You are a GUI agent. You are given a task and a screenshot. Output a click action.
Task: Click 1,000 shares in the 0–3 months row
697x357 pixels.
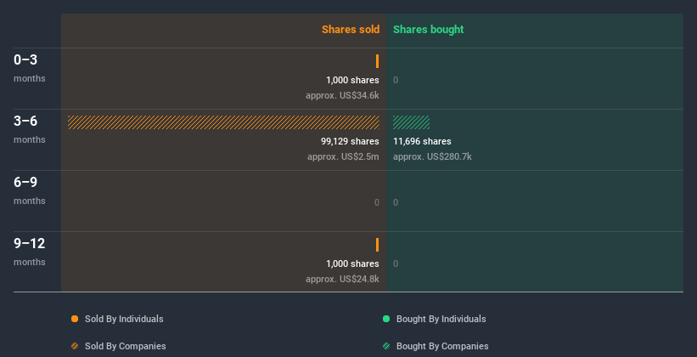pyautogui.click(x=352, y=80)
